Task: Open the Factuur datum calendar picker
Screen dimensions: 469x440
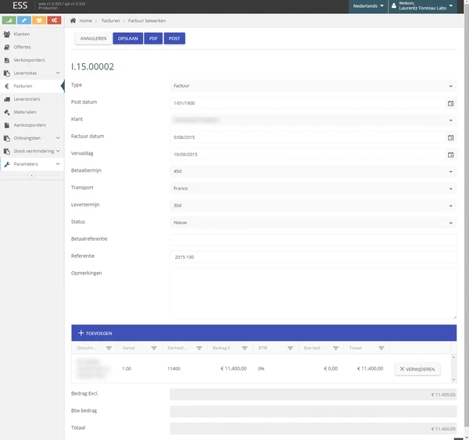Action: tap(450, 138)
